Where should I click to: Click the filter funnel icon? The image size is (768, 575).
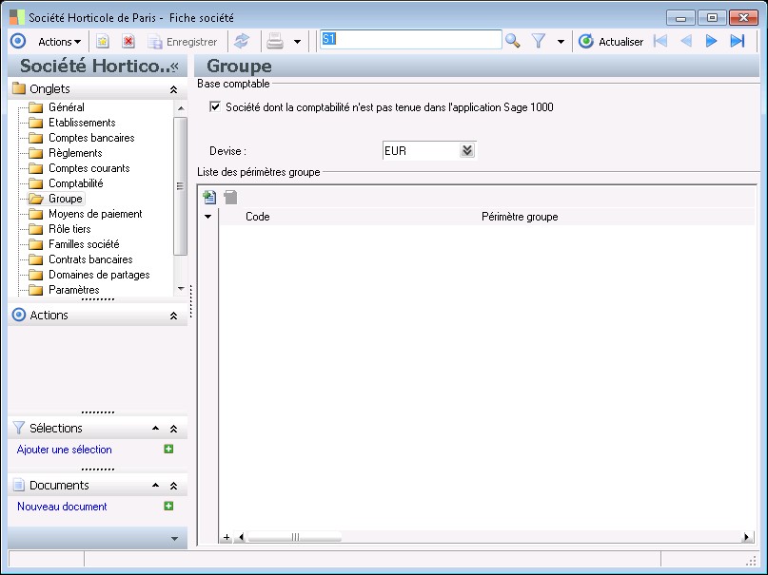click(x=539, y=41)
